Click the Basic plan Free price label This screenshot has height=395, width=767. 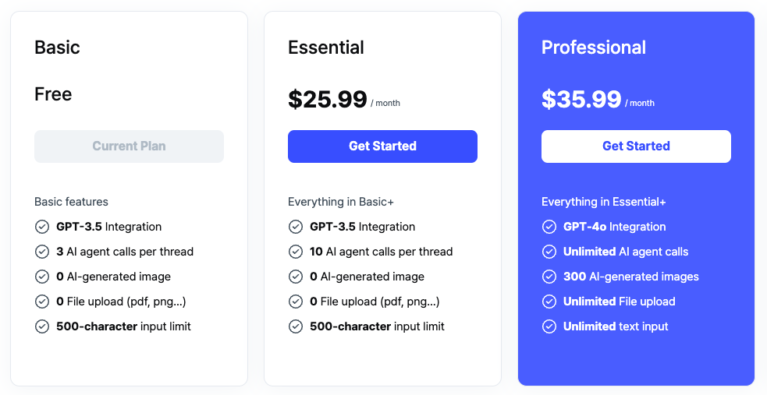coord(53,95)
